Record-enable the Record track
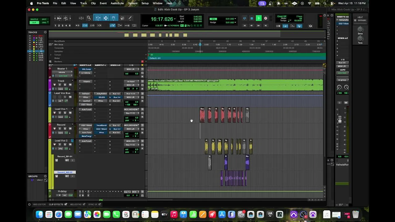 (55, 129)
